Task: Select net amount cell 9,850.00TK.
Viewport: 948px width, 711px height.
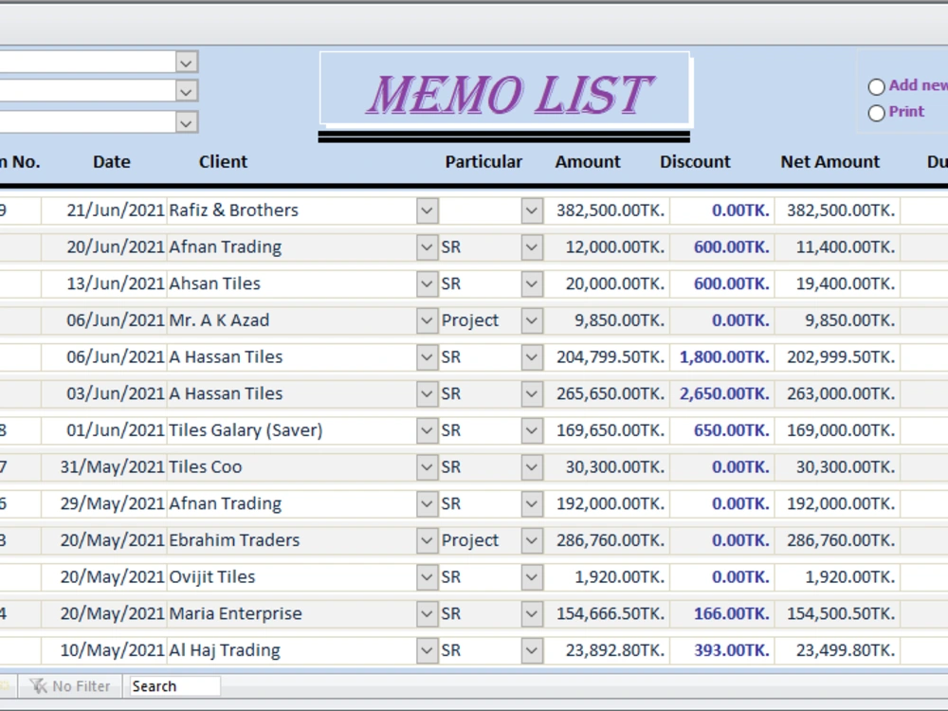Action: tap(837, 320)
